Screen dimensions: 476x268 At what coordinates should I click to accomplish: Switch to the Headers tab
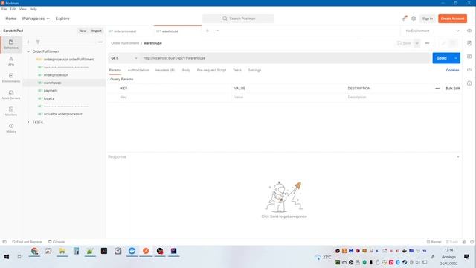pyautogui.click(x=165, y=70)
